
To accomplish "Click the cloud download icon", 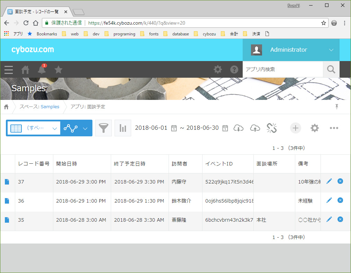I will [238, 128].
